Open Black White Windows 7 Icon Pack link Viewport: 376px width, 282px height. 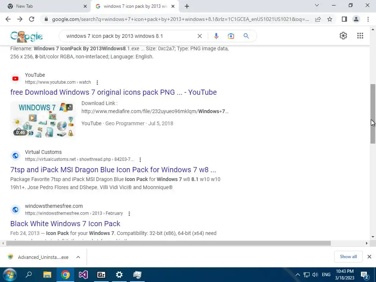65,224
